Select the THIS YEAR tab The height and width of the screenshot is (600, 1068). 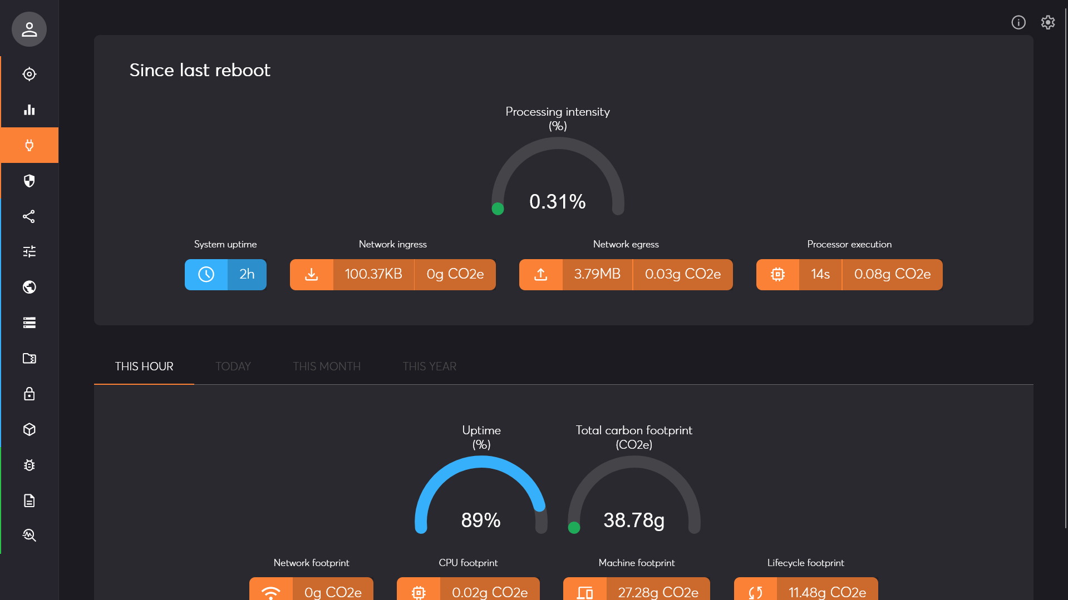[429, 366]
